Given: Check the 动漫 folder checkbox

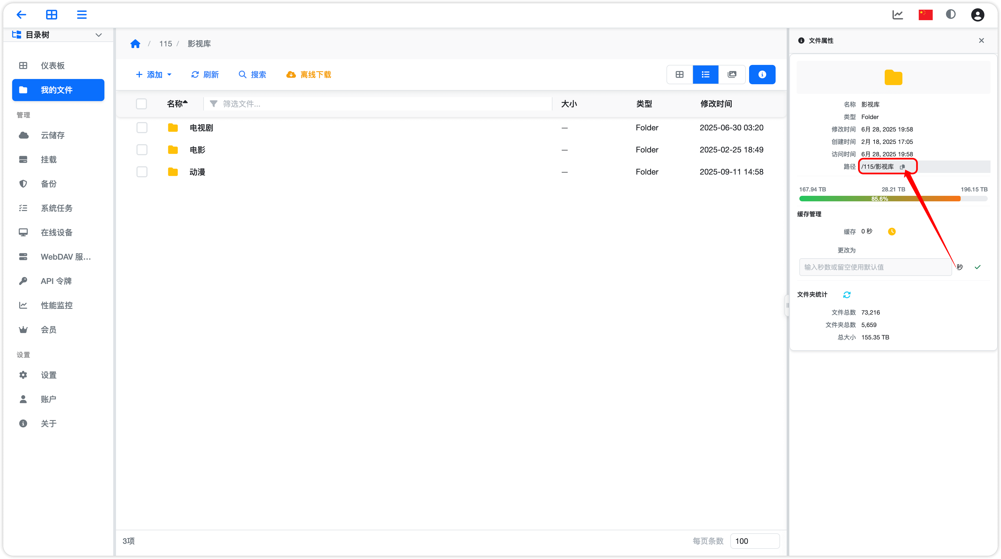Looking at the screenshot, I should (x=142, y=172).
